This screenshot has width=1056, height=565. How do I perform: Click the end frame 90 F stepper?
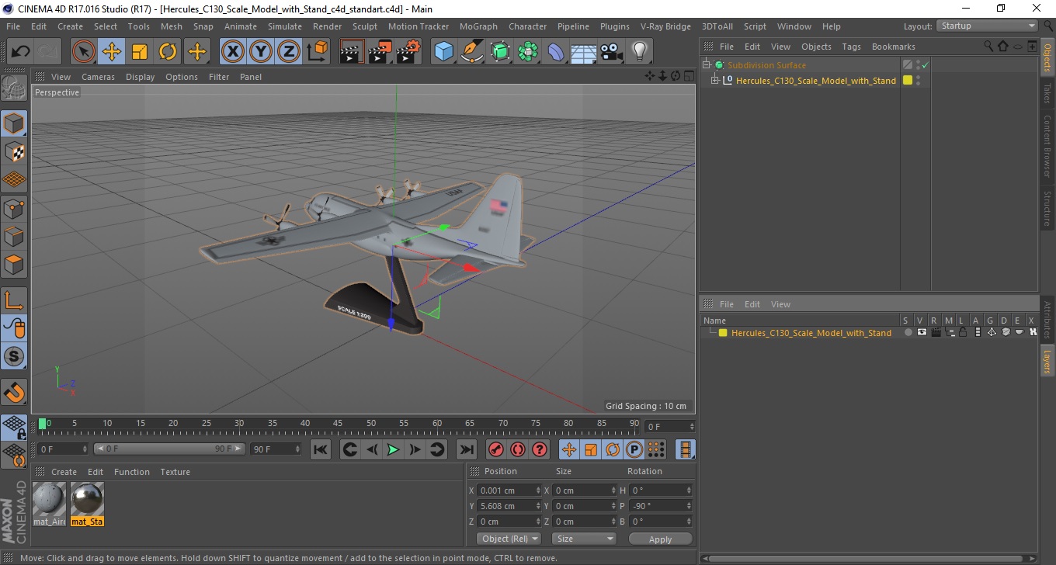click(297, 449)
